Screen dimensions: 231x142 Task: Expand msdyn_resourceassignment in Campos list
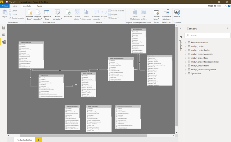[x=186, y=70]
